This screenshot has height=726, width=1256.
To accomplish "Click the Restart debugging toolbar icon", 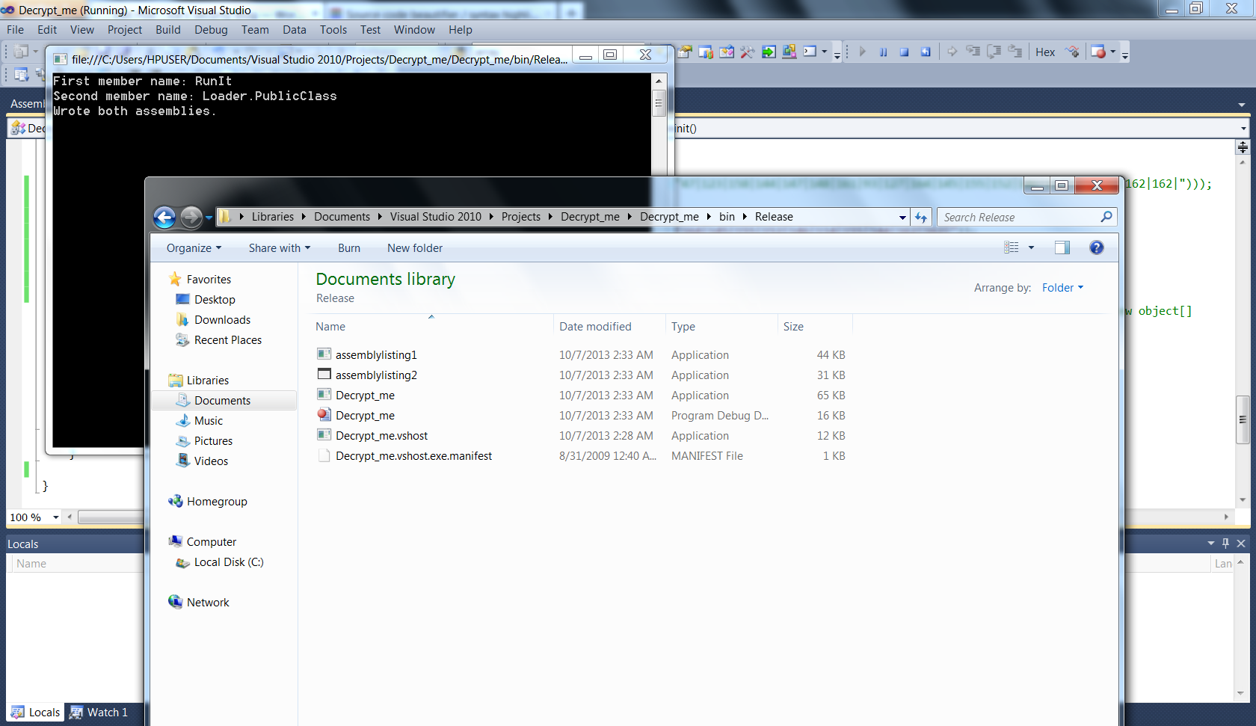I will tap(926, 52).
